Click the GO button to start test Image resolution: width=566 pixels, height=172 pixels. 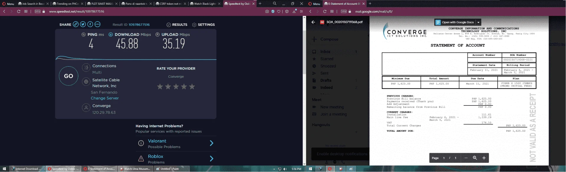point(68,76)
